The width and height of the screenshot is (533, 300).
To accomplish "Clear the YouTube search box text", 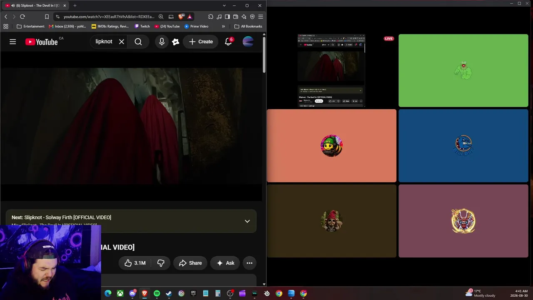I will tap(122, 42).
